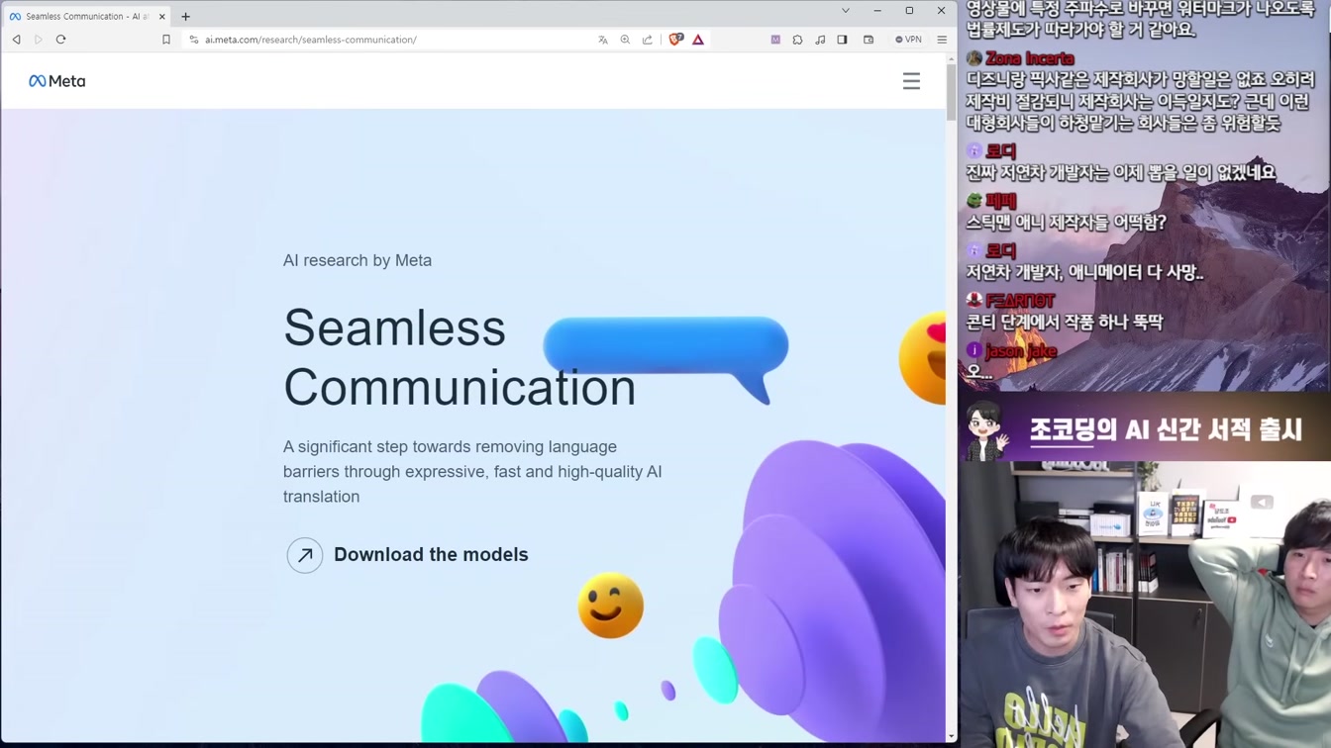Viewport: 1331px width, 748px height.
Task: Toggle the browser sidebar panel icon
Action: click(x=842, y=40)
